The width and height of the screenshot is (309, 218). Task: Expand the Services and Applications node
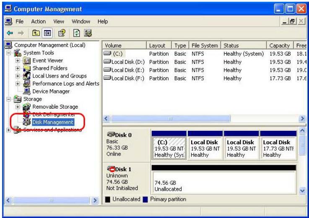point(5,130)
